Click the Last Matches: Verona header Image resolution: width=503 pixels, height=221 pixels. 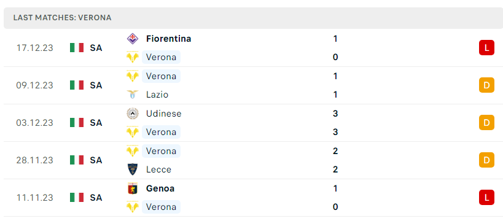tap(62, 18)
